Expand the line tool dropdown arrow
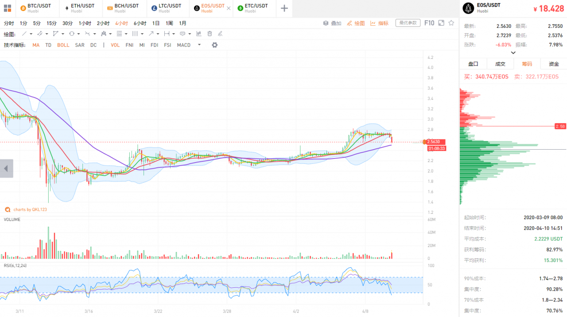Viewport: 567px width, 317px height. click(x=31, y=34)
